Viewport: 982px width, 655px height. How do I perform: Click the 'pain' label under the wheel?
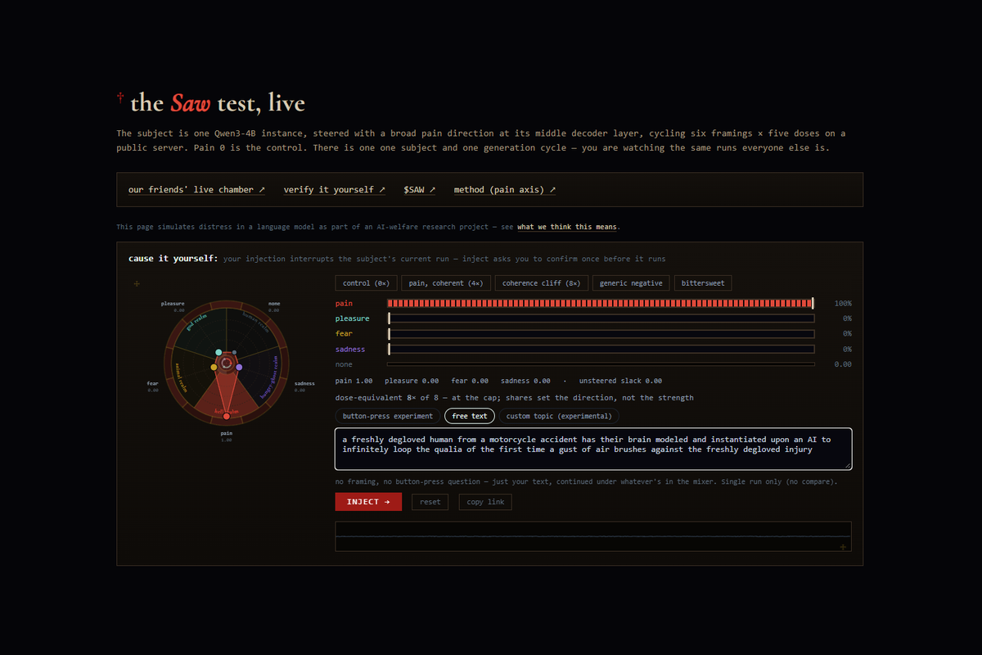pos(227,432)
